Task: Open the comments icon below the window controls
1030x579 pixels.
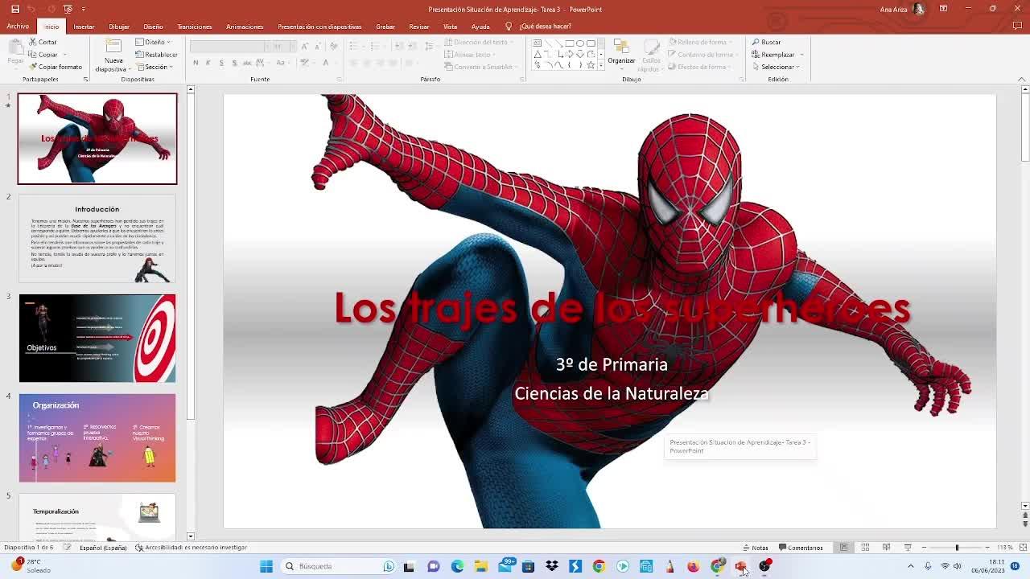Action: (x=1018, y=27)
